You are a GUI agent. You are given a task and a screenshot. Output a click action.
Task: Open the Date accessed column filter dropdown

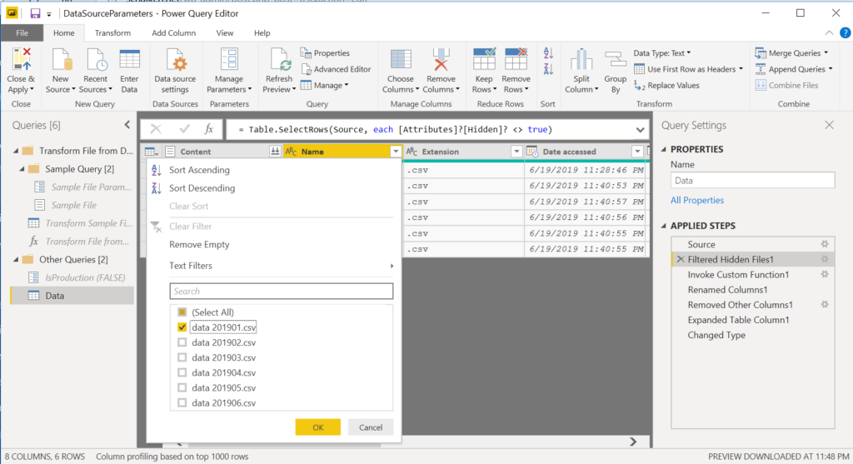(637, 152)
